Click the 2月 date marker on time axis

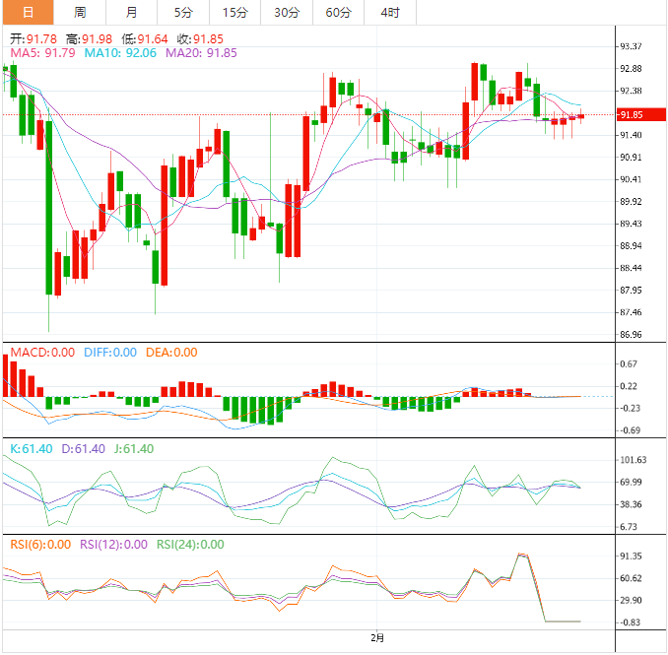378,638
